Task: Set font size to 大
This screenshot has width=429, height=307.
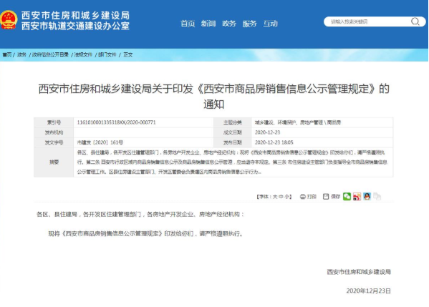Action: (275, 197)
